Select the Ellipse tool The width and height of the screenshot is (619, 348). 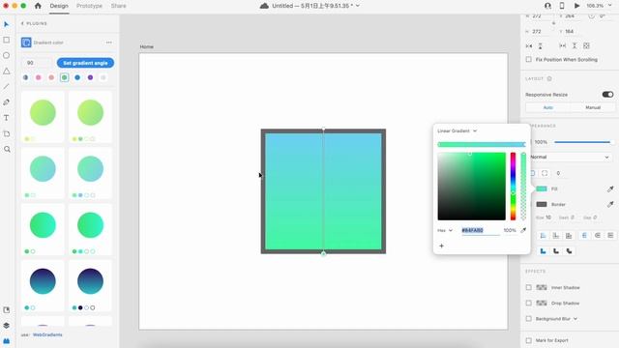click(x=7, y=56)
